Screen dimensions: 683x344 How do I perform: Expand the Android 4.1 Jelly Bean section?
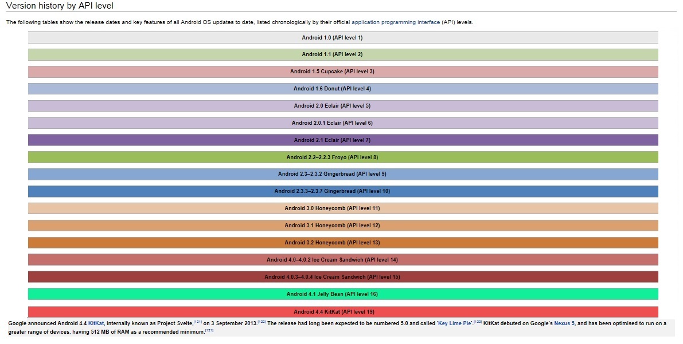click(x=342, y=294)
